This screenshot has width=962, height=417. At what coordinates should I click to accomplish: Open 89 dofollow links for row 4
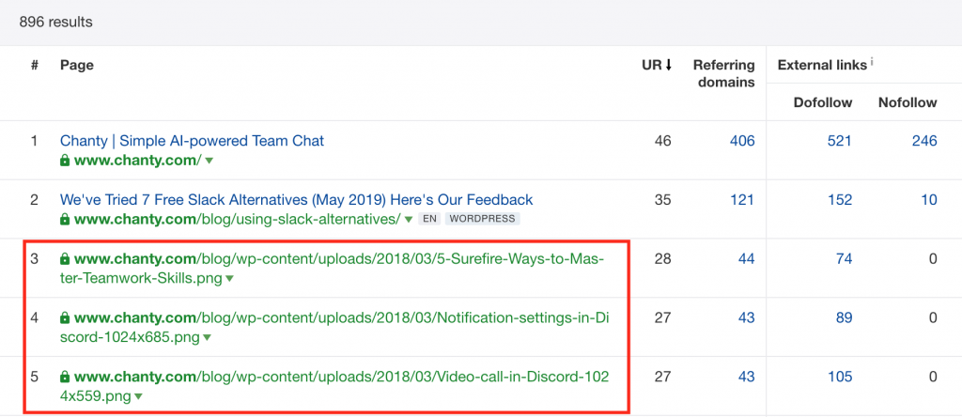click(844, 317)
